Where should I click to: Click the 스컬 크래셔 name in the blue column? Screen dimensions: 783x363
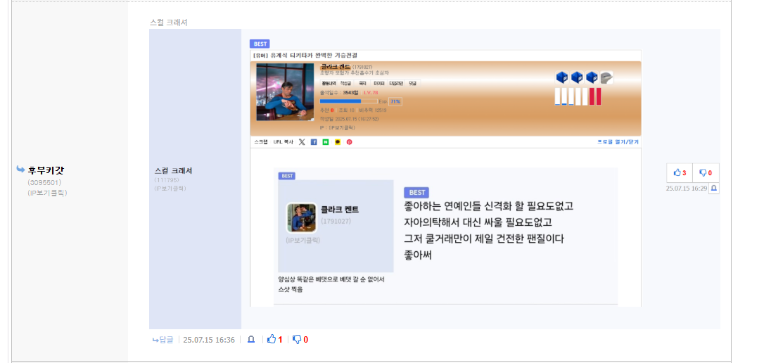tap(173, 170)
